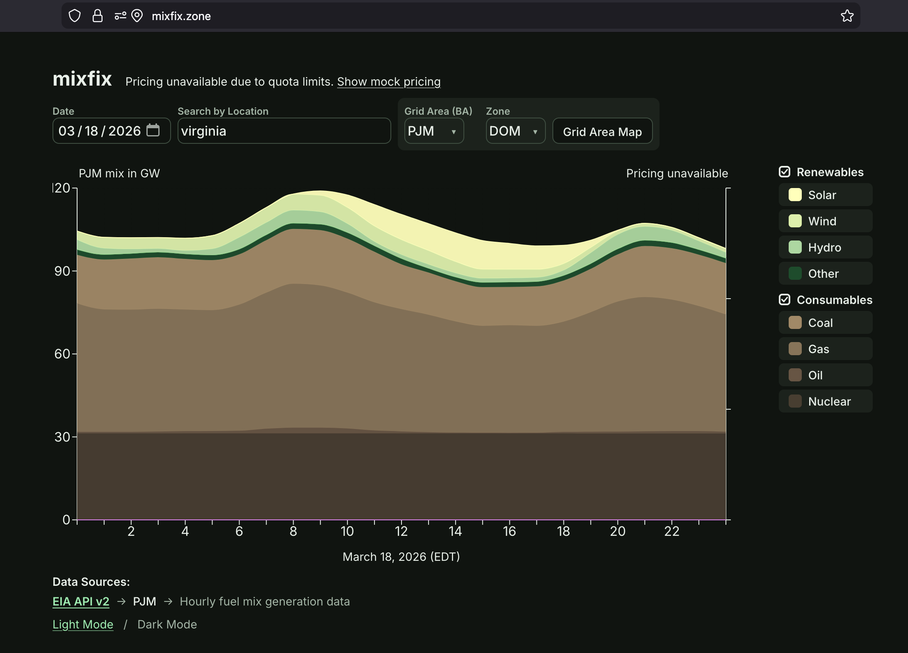Open the Grid Area (BA) PJM dropdown
This screenshot has height=653, width=908.
click(x=433, y=131)
